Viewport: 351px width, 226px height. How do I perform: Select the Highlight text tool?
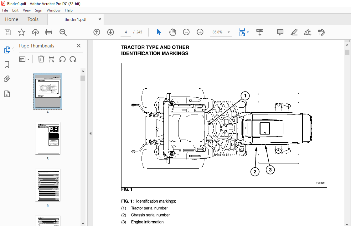[294, 32]
